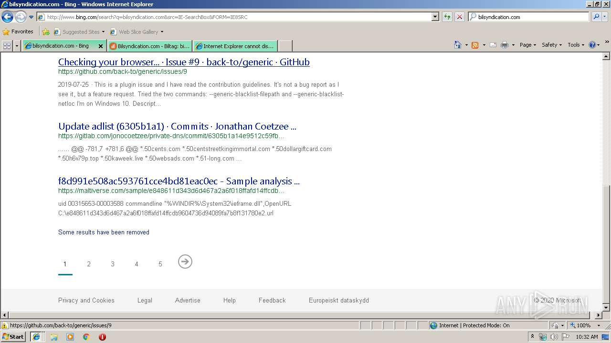Open the 'f8d991e508ac... Sample analysis' result

coord(179,181)
